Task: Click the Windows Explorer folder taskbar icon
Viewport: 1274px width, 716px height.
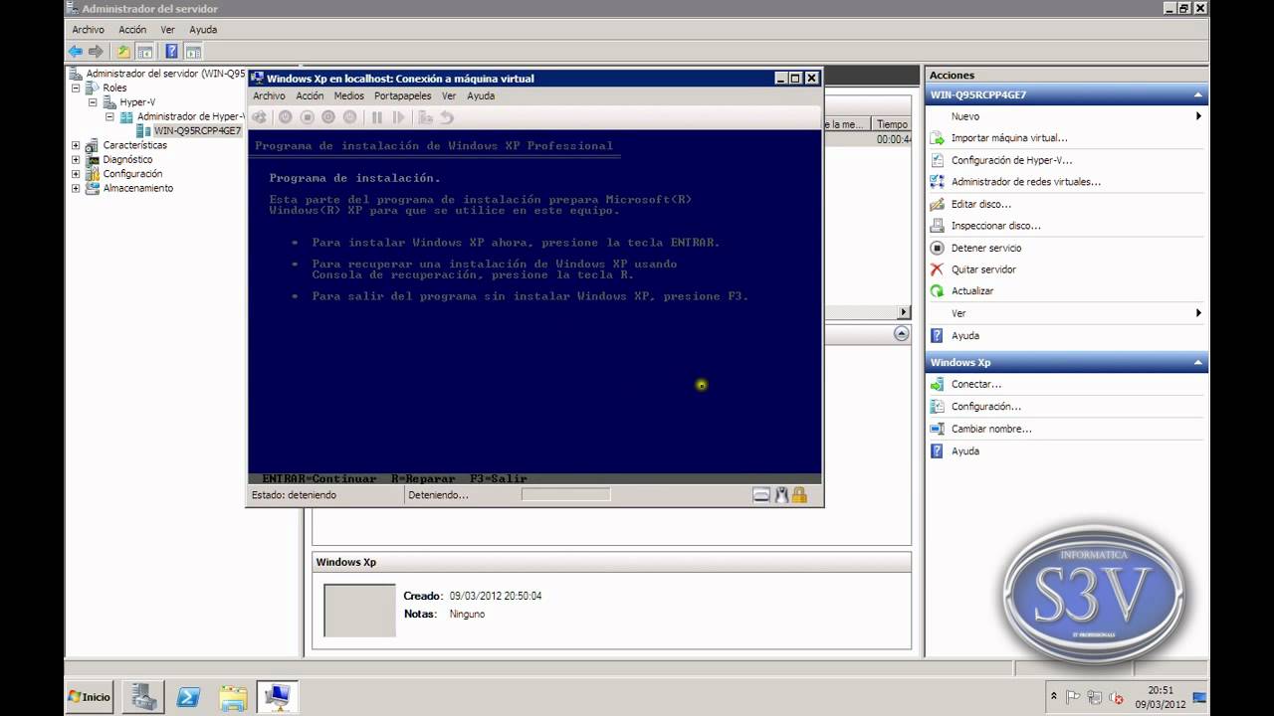Action: [x=233, y=697]
